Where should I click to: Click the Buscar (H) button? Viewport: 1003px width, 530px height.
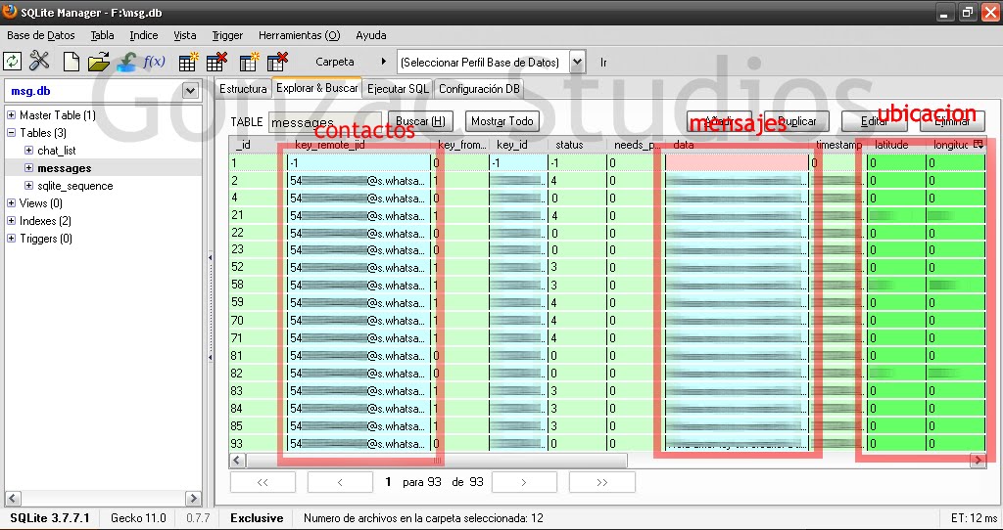(x=421, y=121)
